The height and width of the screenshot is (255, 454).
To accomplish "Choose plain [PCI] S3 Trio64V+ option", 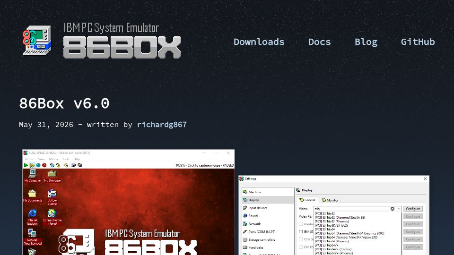I will [x=358, y=245].
